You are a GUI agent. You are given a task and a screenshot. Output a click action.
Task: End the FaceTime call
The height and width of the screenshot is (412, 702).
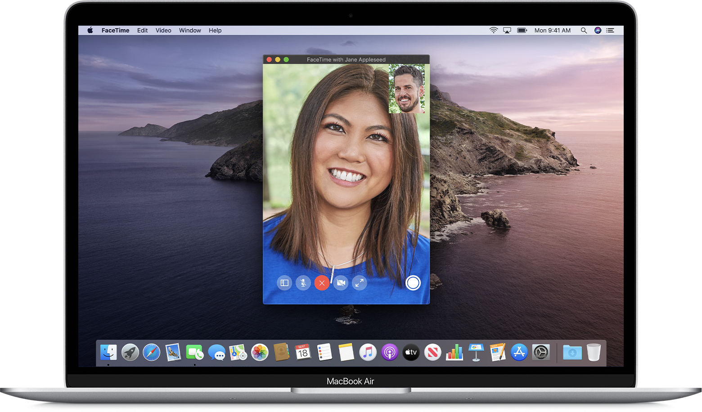pos(322,283)
